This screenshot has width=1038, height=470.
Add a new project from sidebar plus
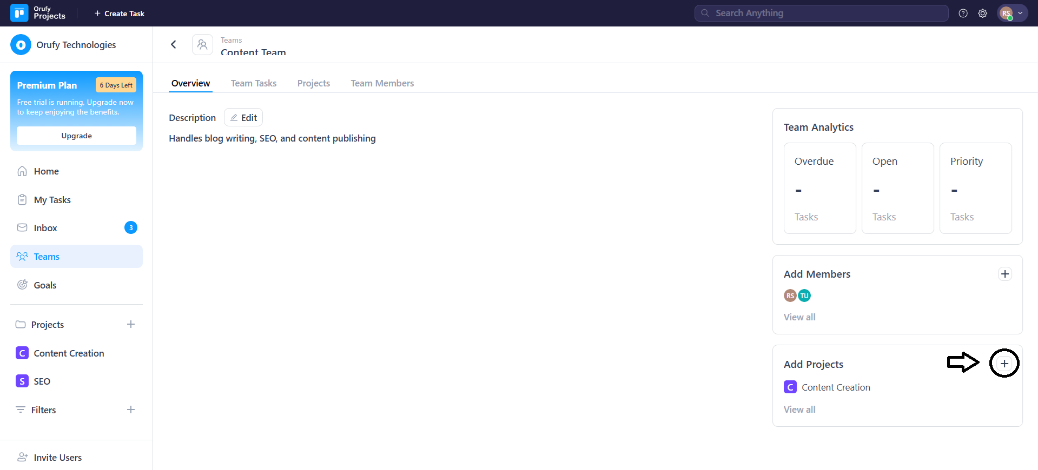point(131,324)
